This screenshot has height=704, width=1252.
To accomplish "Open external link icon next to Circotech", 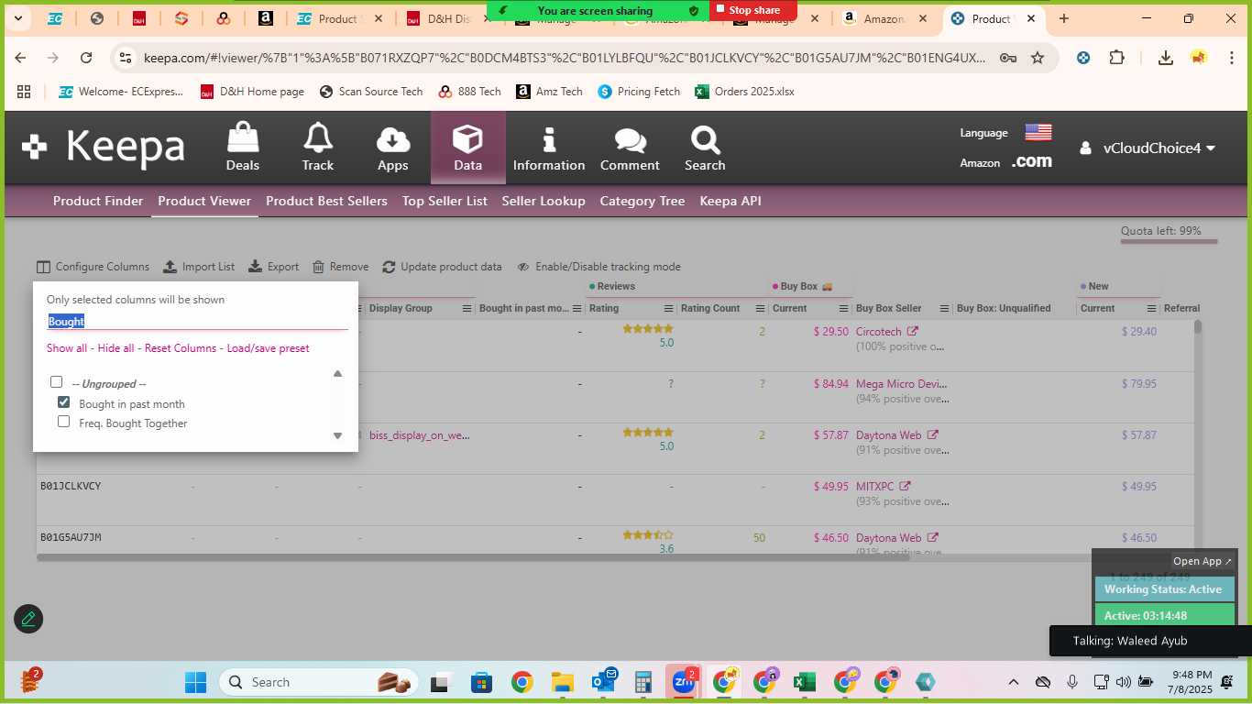I will [x=912, y=331].
